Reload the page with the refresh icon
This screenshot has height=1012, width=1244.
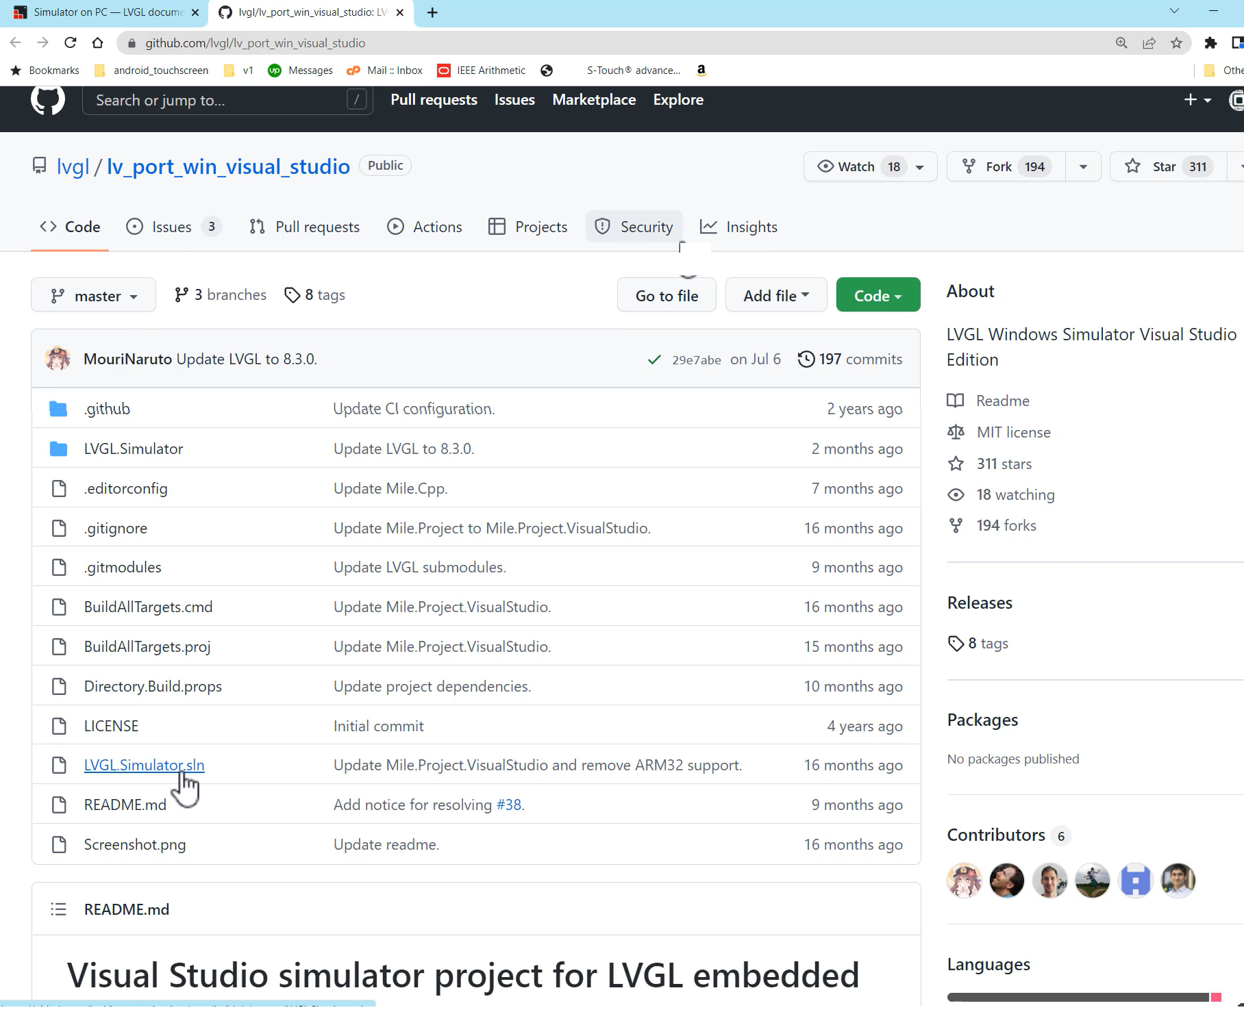click(x=70, y=42)
